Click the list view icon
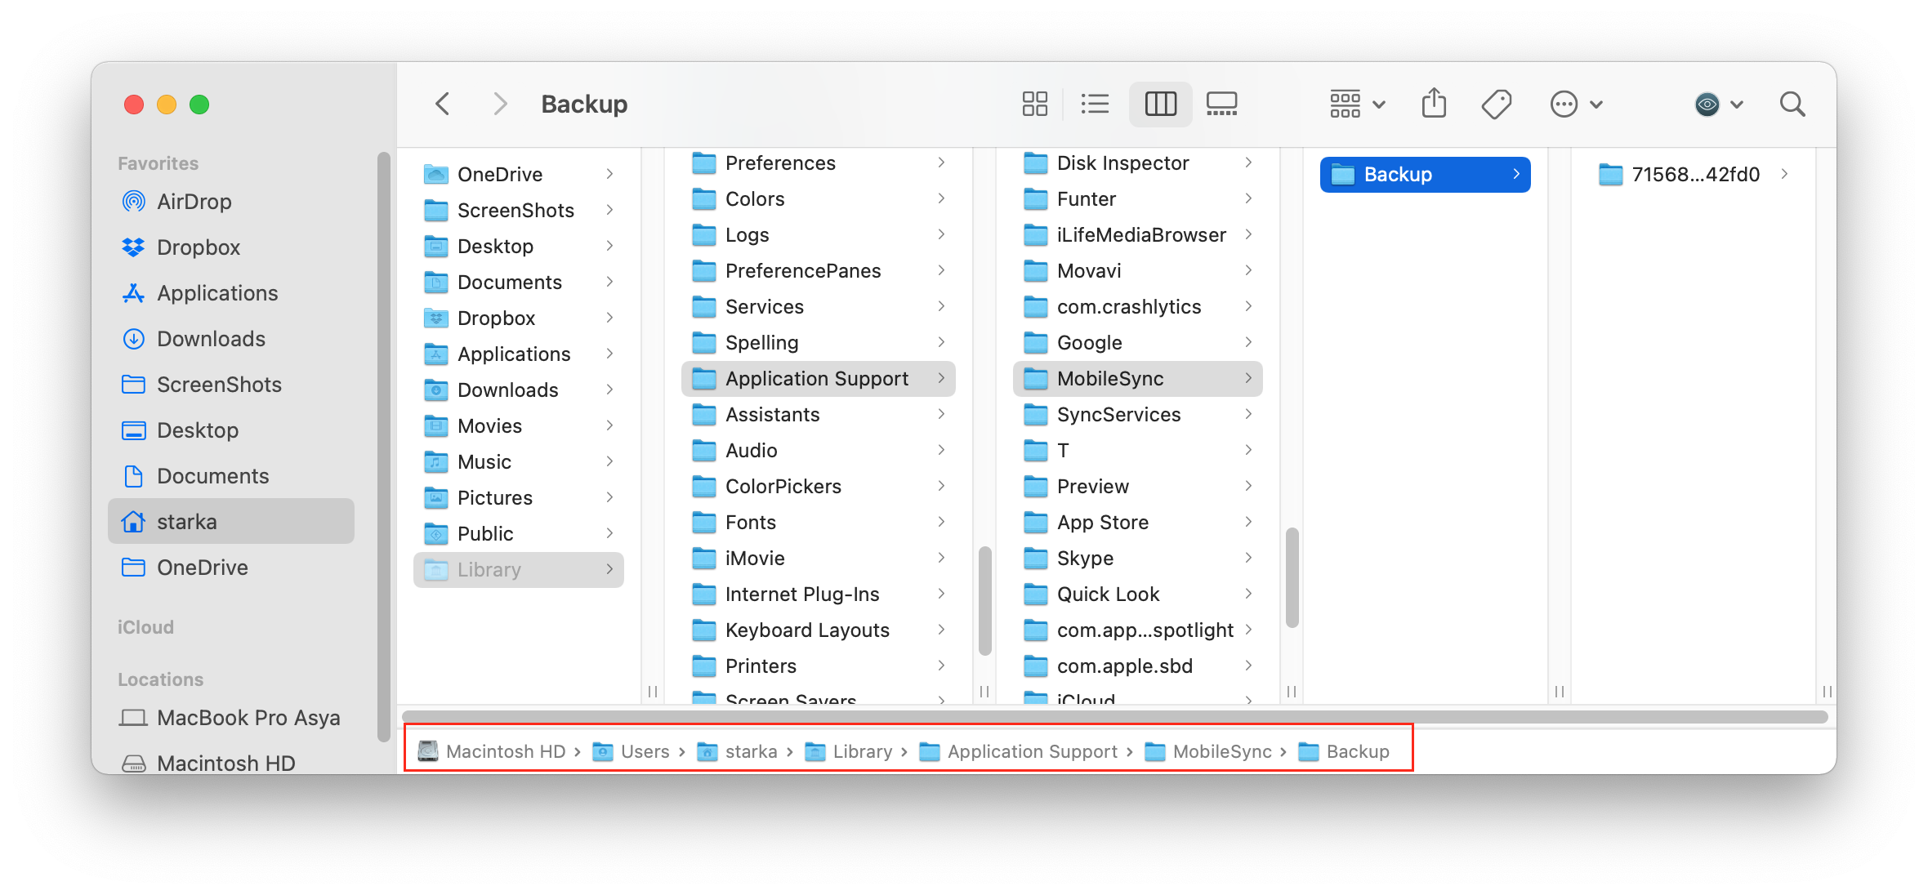 tap(1095, 103)
